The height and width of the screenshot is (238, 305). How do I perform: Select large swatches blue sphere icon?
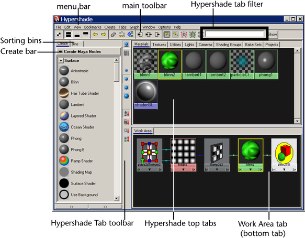click(127, 88)
